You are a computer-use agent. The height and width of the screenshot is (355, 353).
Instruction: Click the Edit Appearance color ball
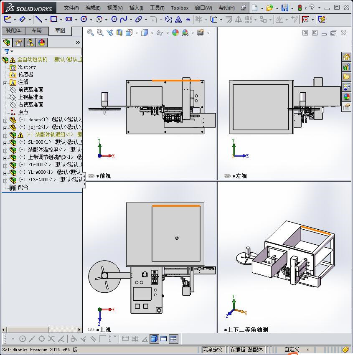(x=175, y=33)
